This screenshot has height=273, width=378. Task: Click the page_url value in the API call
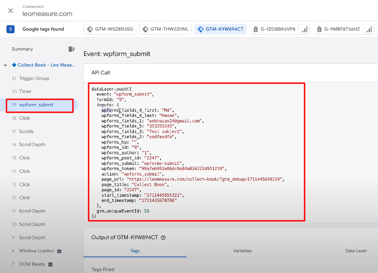coord(204,179)
